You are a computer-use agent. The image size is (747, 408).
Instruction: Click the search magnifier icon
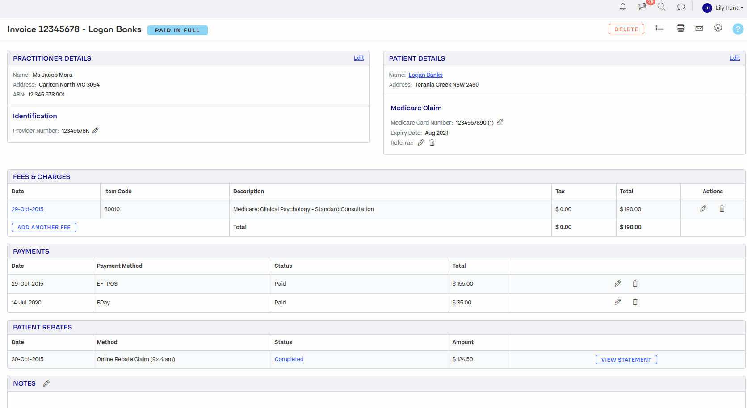coord(661,7)
